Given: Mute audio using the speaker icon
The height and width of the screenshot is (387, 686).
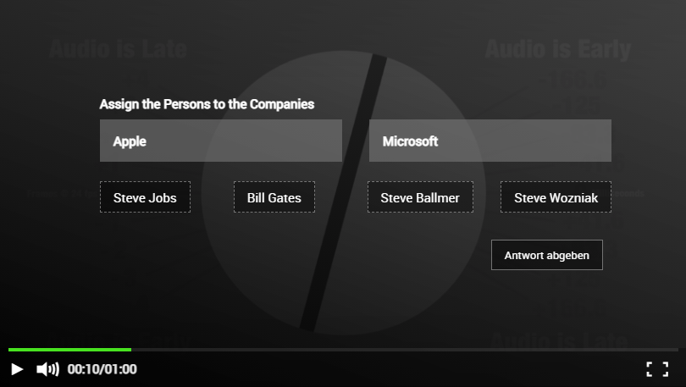Looking at the screenshot, I should (47, 369).
